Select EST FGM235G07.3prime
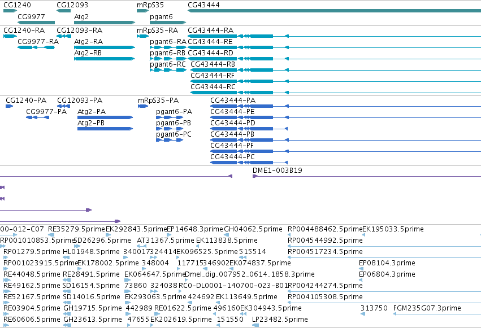Image resolution: width=481 pixels, height=328 pixels. [x=427, y=308]
